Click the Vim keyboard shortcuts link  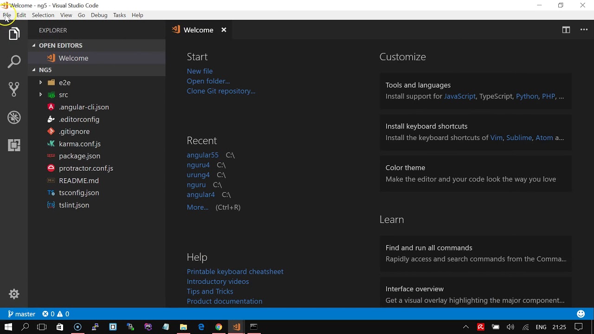[497, 138]
